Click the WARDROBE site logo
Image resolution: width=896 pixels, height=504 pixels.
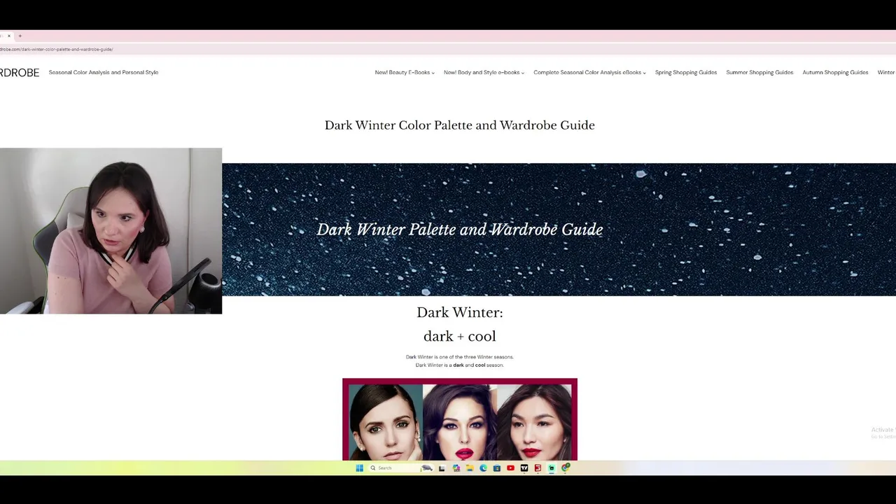tap(20, 72)
